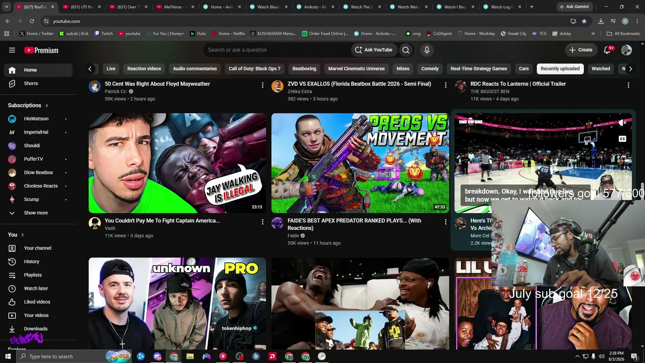
Task: Filter feed by Reaction videos
Action: click(x=144, y=69)
